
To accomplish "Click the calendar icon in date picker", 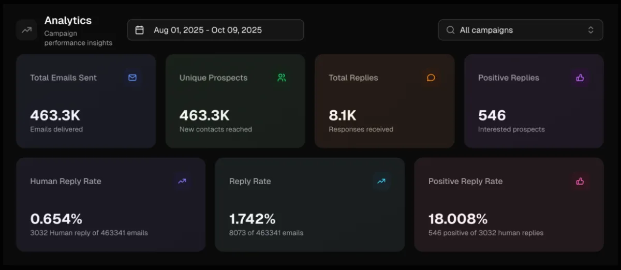I will tap(139, 30).
